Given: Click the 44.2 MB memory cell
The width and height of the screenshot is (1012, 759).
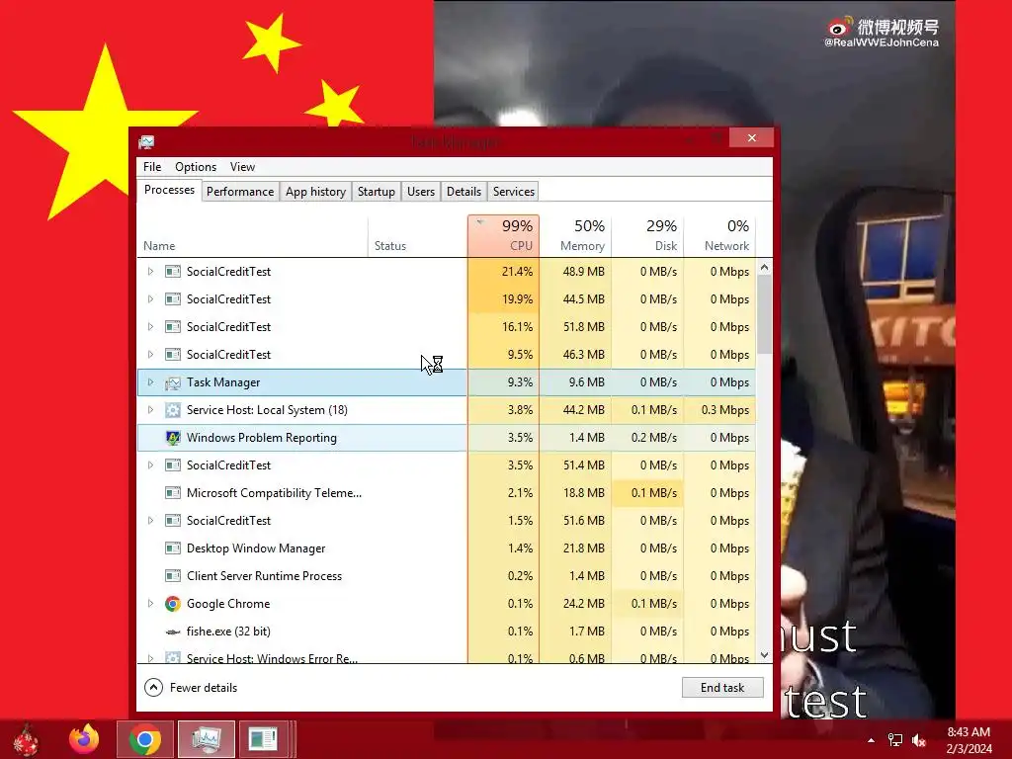Looking at the screenshot, I should click(x=576, y=410).
